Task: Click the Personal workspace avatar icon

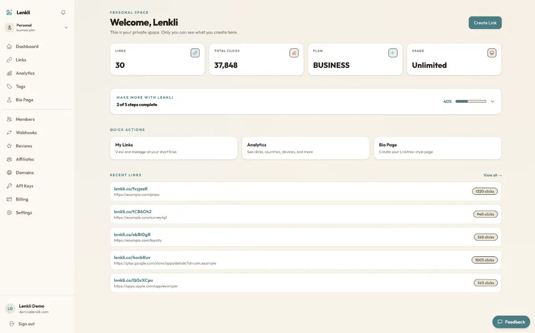Action: [9, 27]
